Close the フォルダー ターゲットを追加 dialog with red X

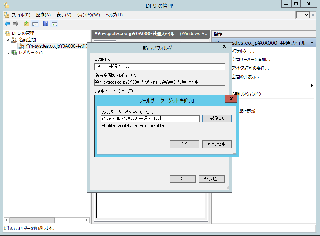231,99
